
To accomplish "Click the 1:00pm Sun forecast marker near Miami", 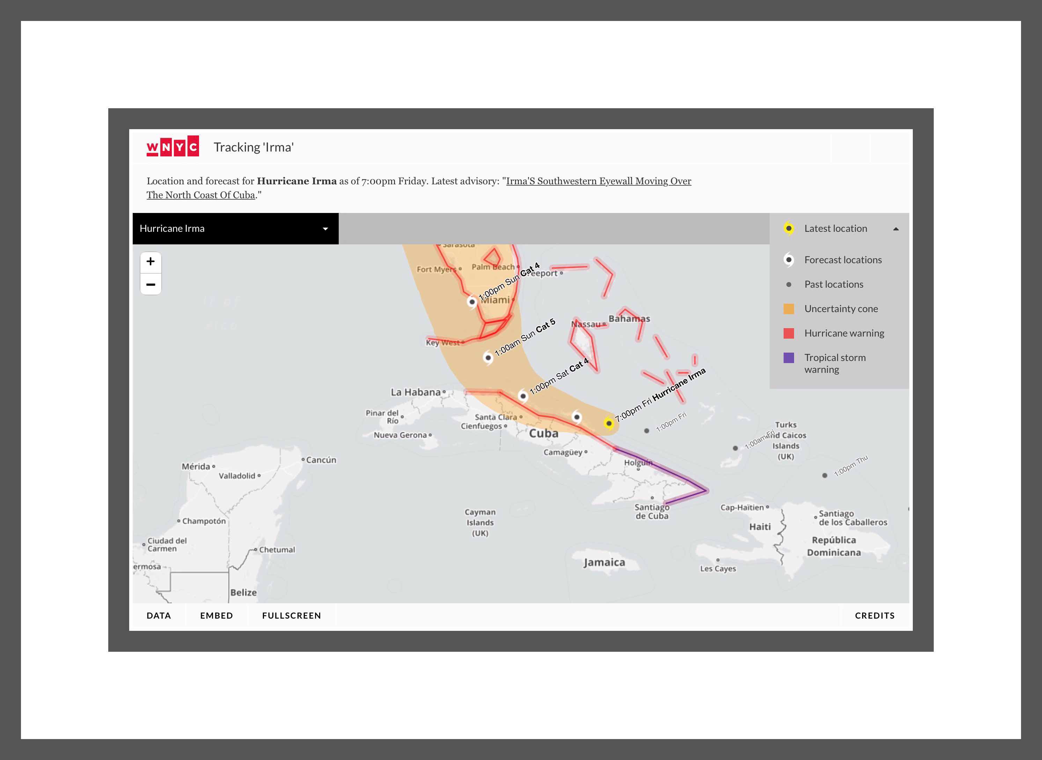I will point(472,302).
